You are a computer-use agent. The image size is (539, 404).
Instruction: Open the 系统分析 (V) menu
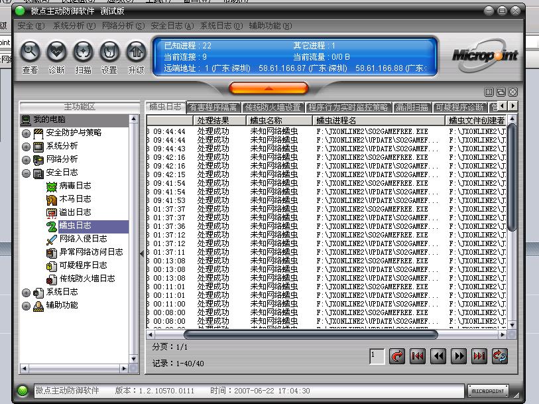coord(74,26)
